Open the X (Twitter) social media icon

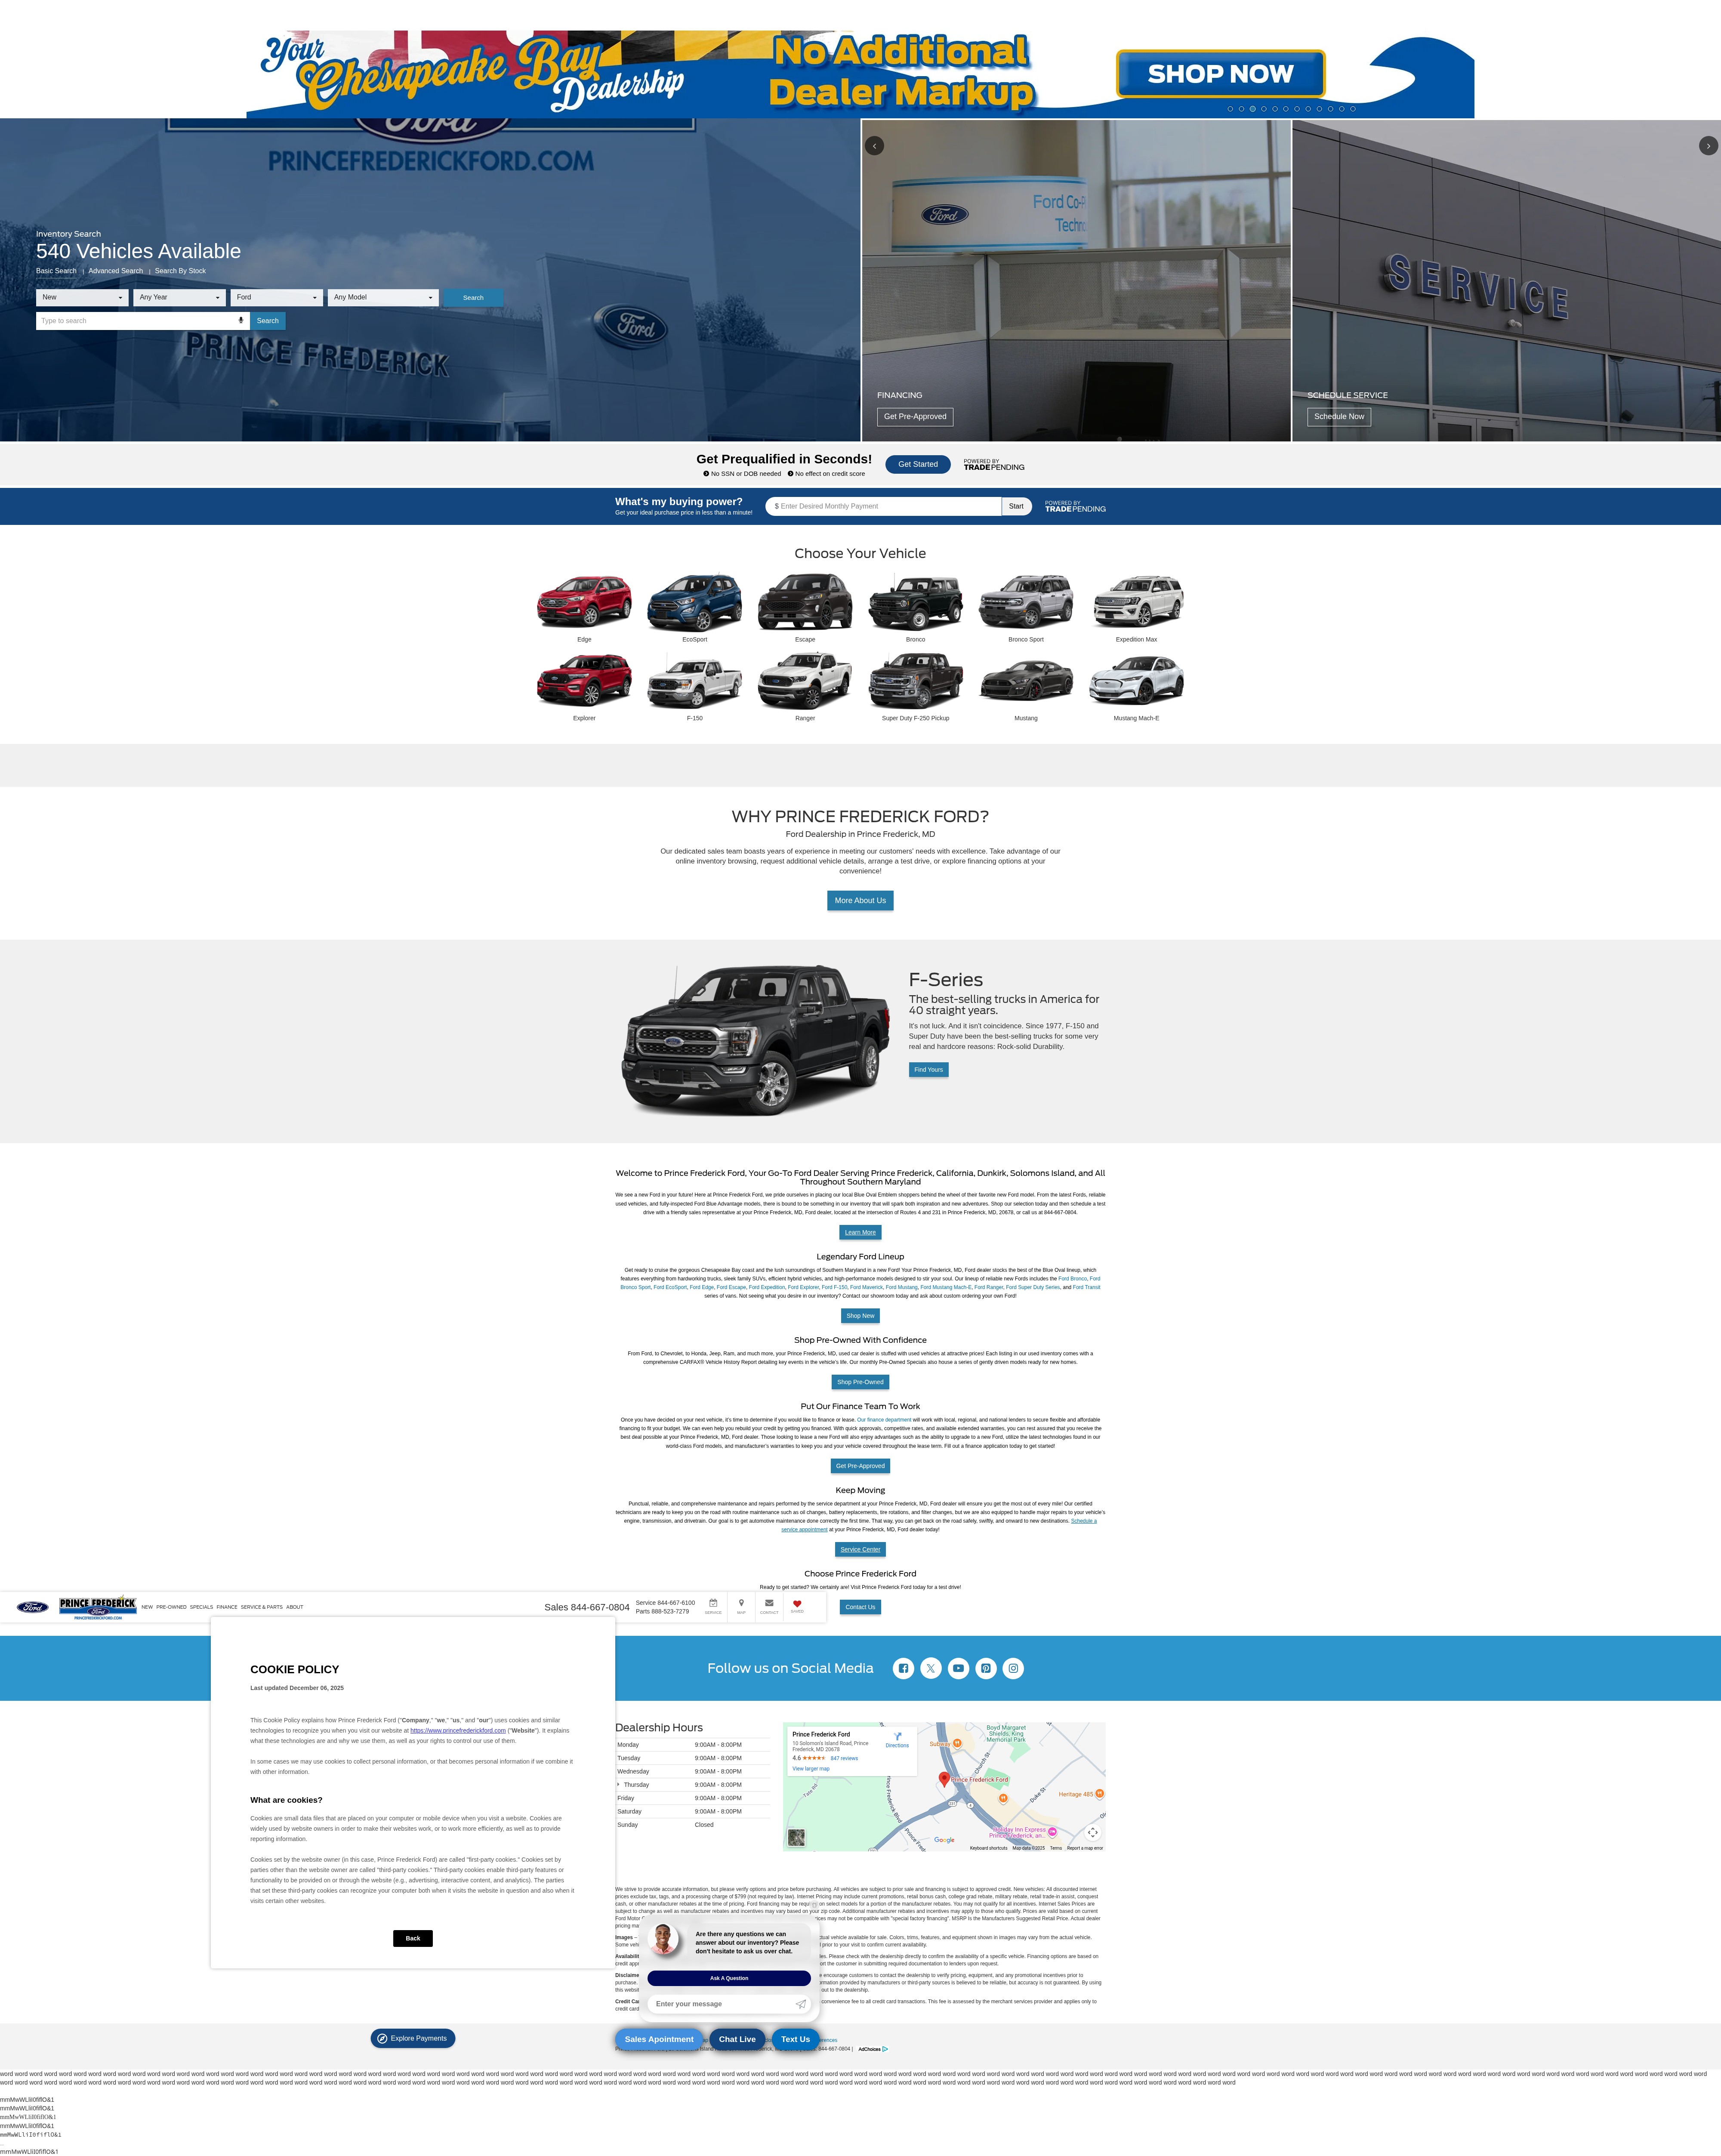click(931, 1668)
